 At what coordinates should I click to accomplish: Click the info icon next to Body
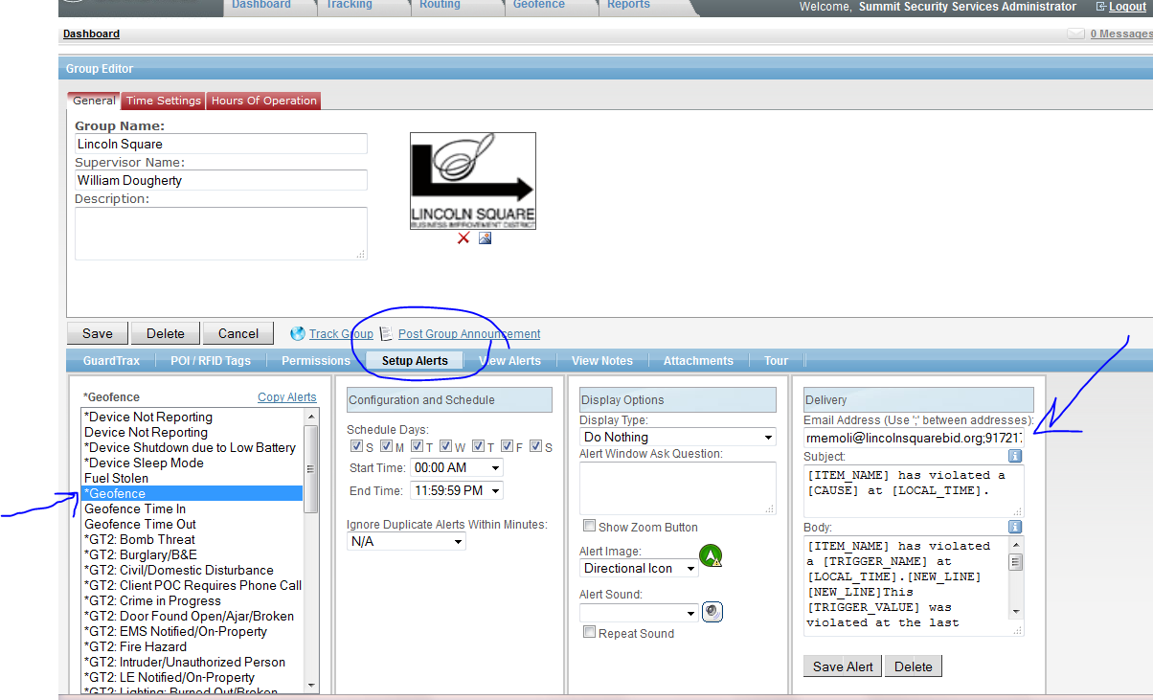1015,527
